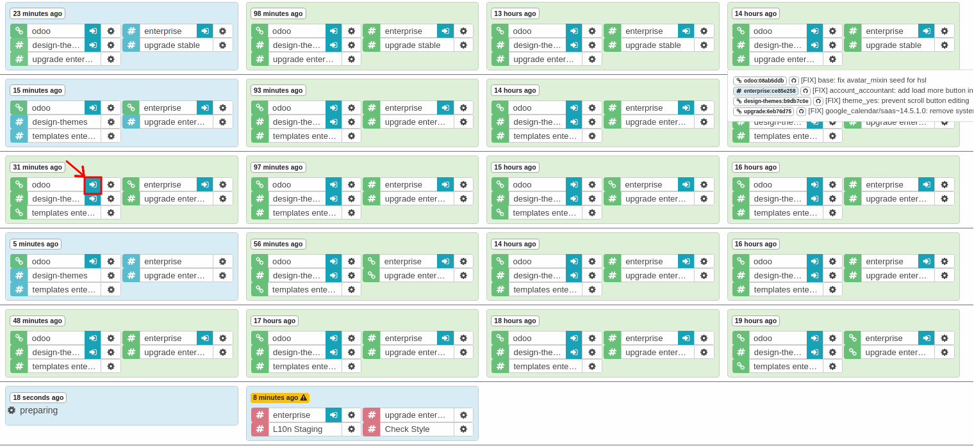The image size is (974, 446).
Task: Open gear menu for templates enterprise in 17 hours ago batch
Action: click(351, 367)
